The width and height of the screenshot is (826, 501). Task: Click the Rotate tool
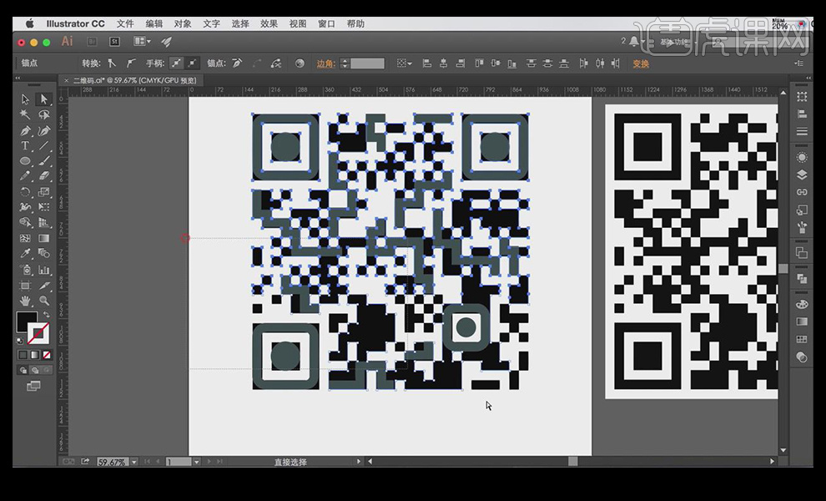click(25, 192)
